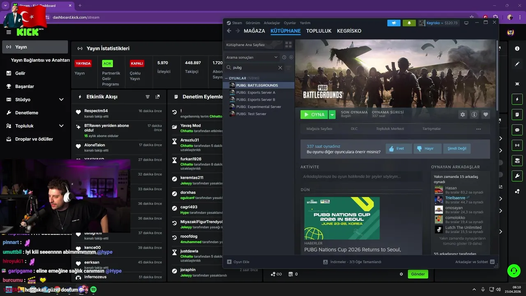The width and height of the screenshot is (526, 296).
Task: Send chat message with Gönder
Action: click(418, 274)
